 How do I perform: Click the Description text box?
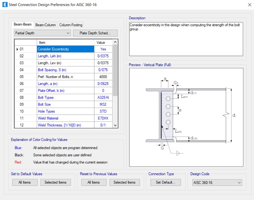186,39
